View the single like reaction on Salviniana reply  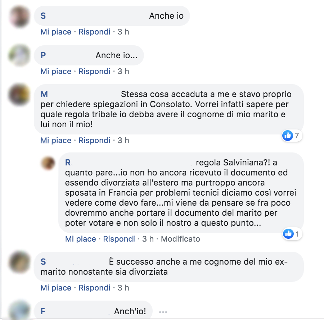pyautogui.click(x=292, y=234)
